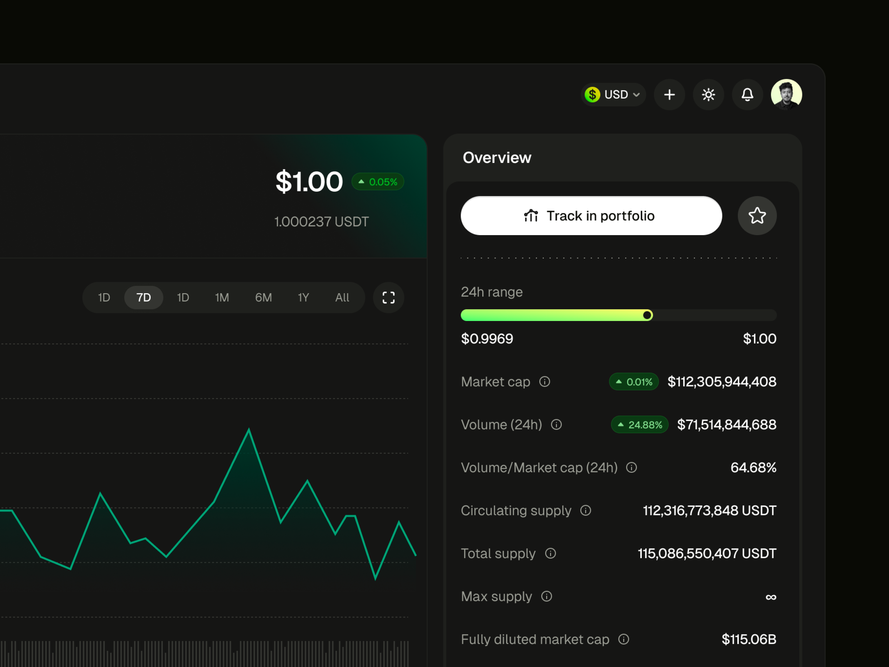
Task: Click the price chart's highest peak
Action: pos(249,430)
